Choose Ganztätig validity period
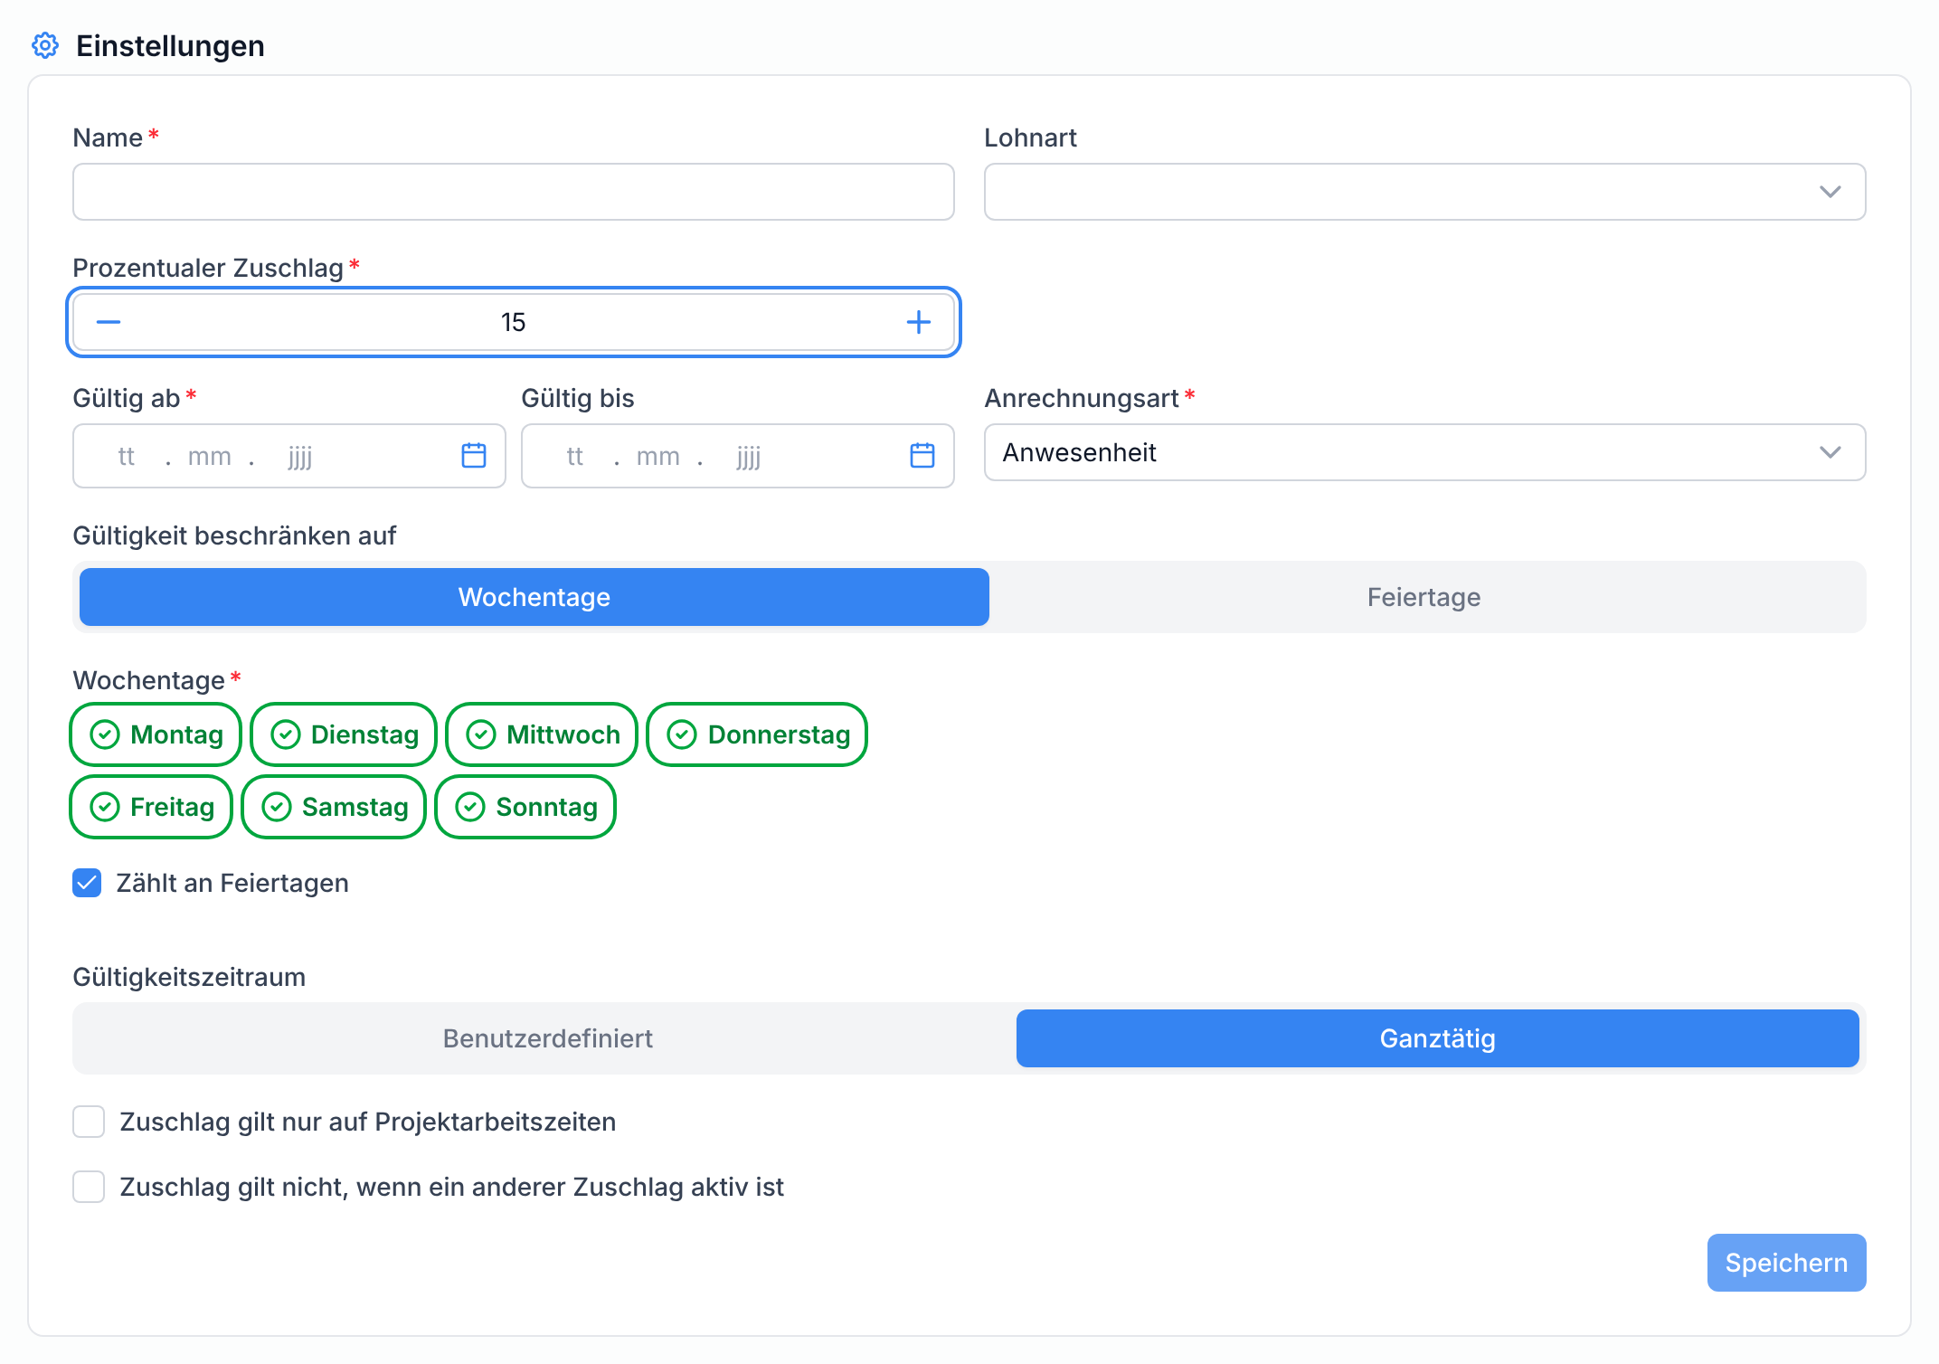 click(x=1438, y=1038)
